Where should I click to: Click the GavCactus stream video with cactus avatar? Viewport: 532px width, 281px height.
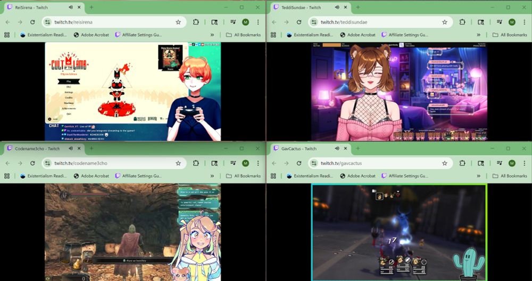coord(400,232)
